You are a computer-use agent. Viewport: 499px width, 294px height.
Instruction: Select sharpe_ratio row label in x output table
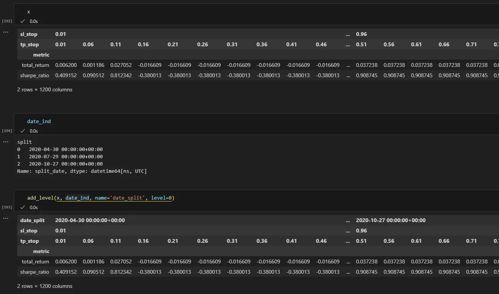tap(35, 76)
